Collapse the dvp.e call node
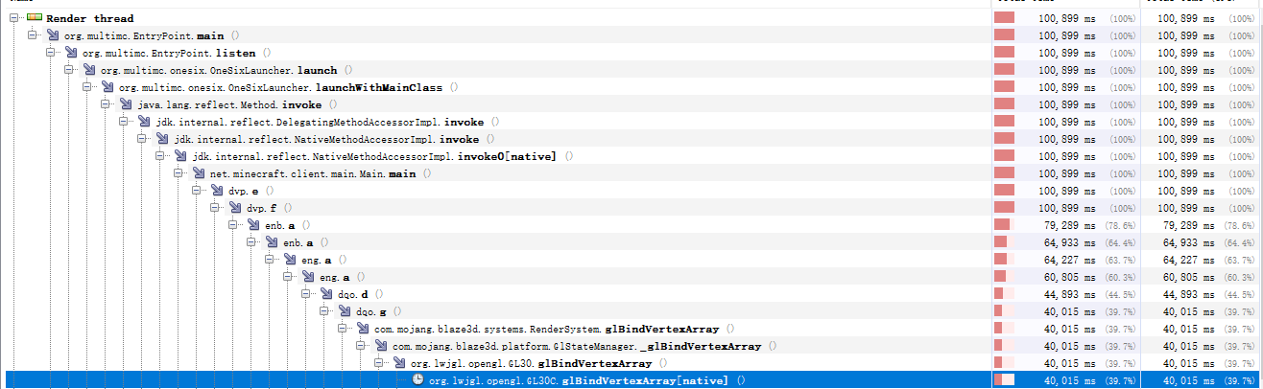The height and width of the screenshot is (389, 1263). [194, 191]
